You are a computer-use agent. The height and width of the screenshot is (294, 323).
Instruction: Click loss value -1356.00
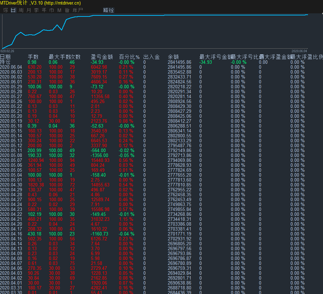click(99, 156)
